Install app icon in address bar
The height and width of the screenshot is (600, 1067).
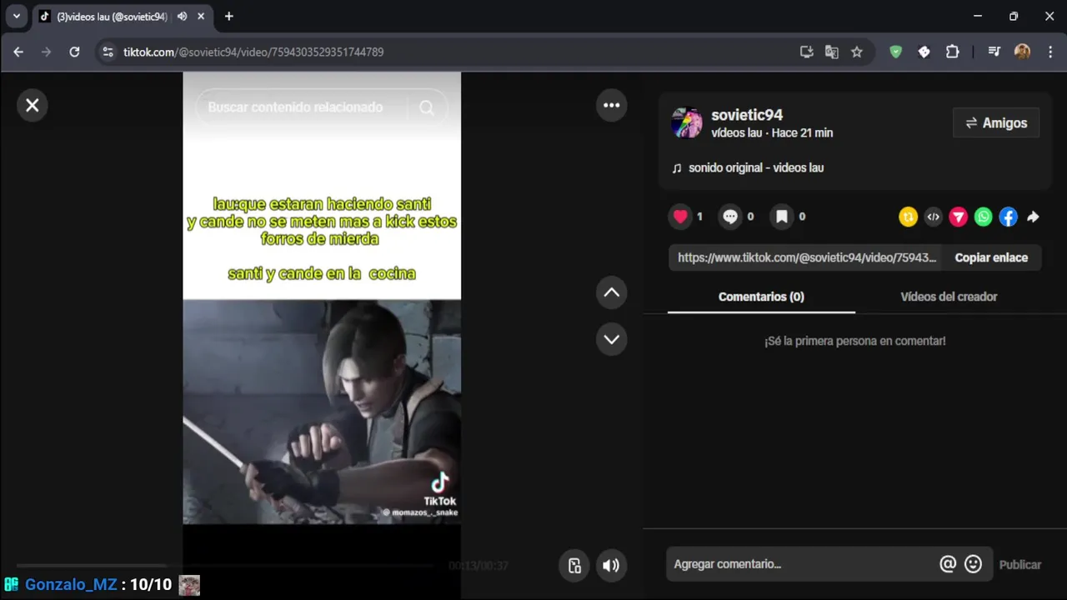(806, 52)
